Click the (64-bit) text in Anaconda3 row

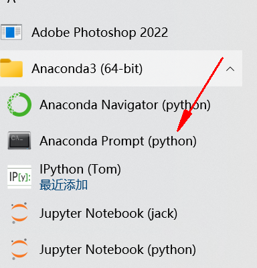[x=121, y=68]
